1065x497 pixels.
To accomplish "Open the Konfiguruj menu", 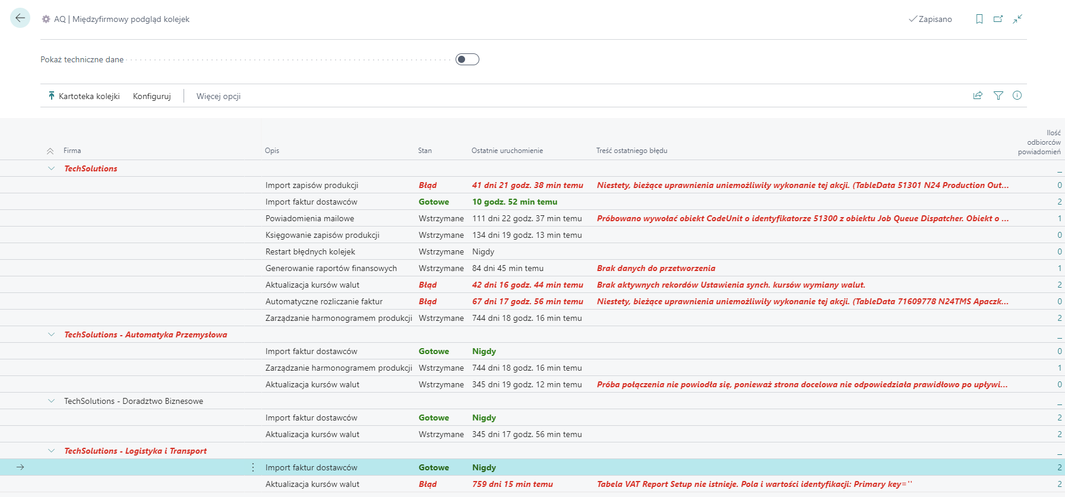I will 152,96.
